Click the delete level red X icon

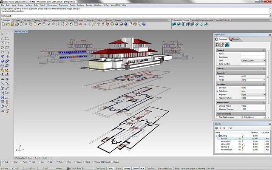click(224, 128)
